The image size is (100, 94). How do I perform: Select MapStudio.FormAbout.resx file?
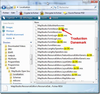pyautogui.click(x=48, y=32)
